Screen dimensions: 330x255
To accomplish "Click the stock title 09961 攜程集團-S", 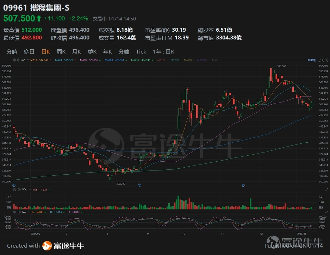I will click(36, 8).
